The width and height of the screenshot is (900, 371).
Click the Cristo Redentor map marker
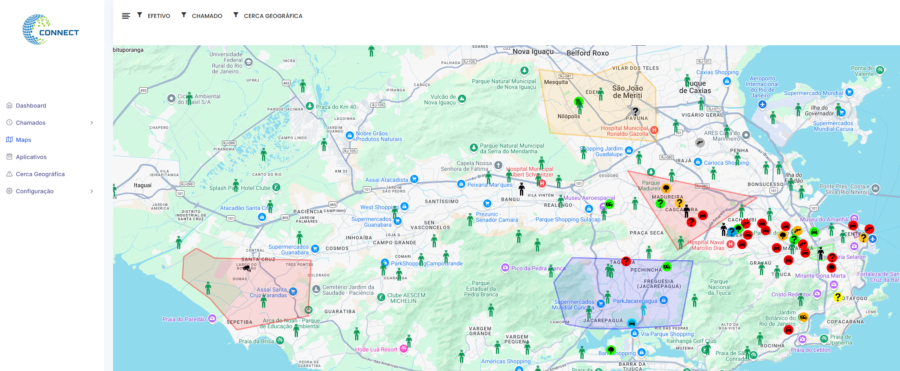(x=817, y=294)
